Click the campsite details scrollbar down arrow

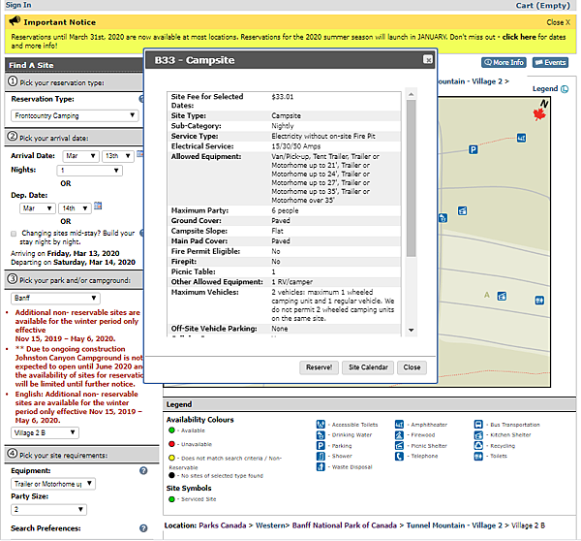tap(411, 330)
